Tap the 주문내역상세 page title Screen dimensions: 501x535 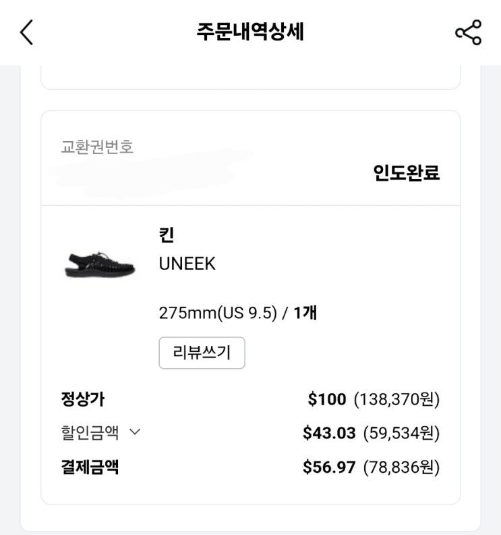coord(250,32)
